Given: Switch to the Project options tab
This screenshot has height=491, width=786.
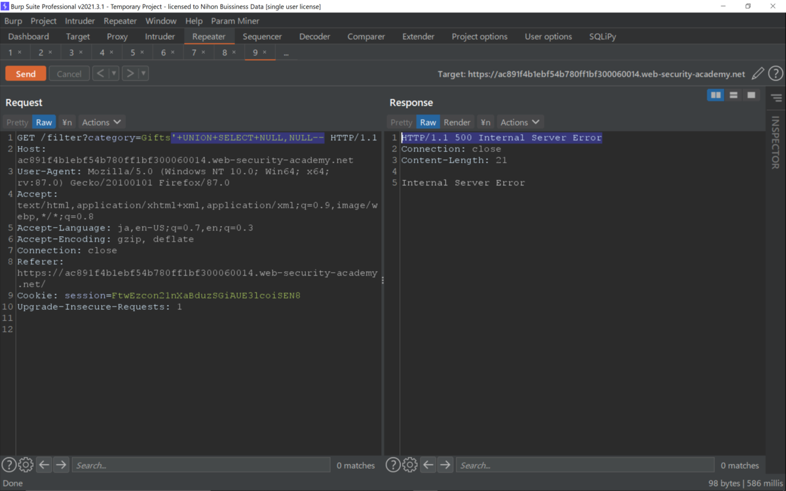Looking at the screenshot, I should (479, 37).
